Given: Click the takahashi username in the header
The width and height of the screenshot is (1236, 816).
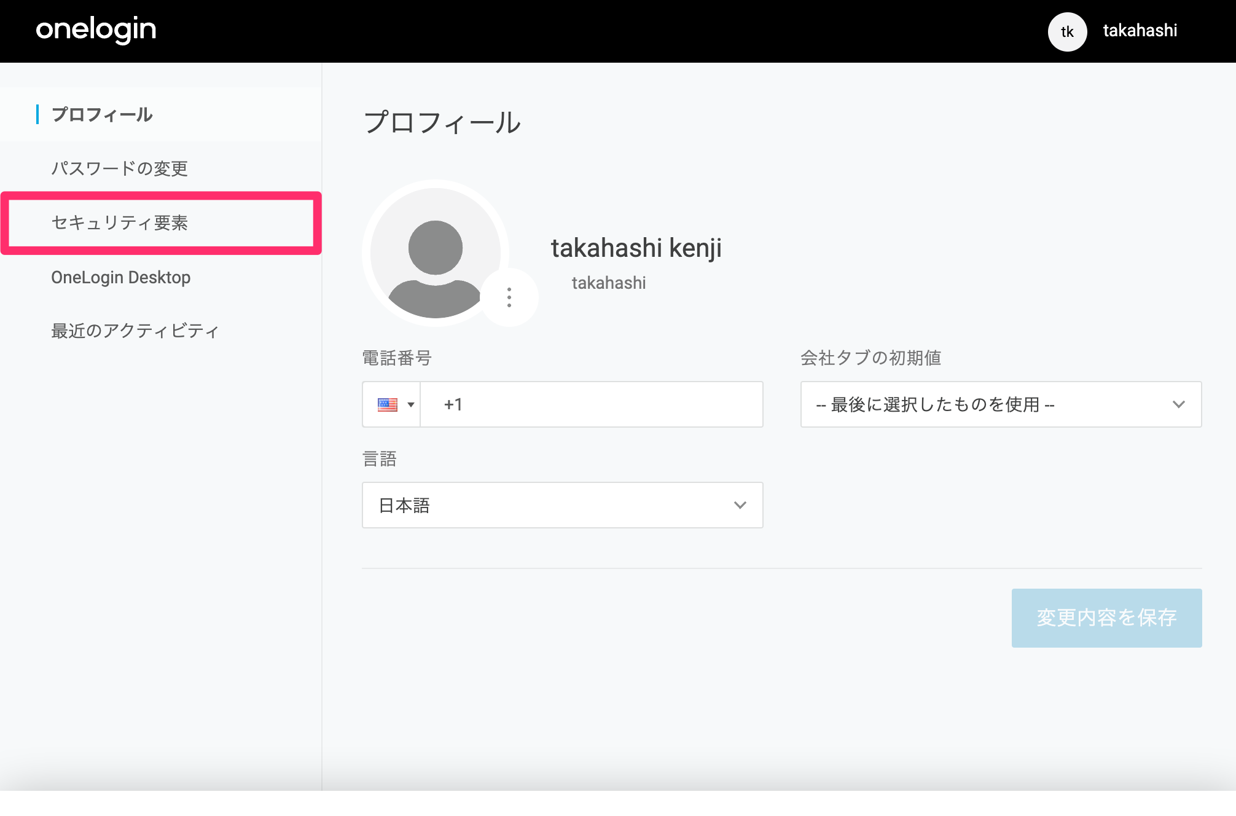Looking at the screenshot, I should point(1140,31).
